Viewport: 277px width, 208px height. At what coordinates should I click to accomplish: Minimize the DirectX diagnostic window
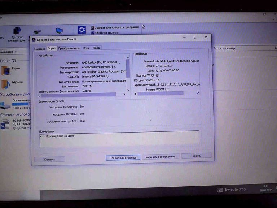pos(184,38)
